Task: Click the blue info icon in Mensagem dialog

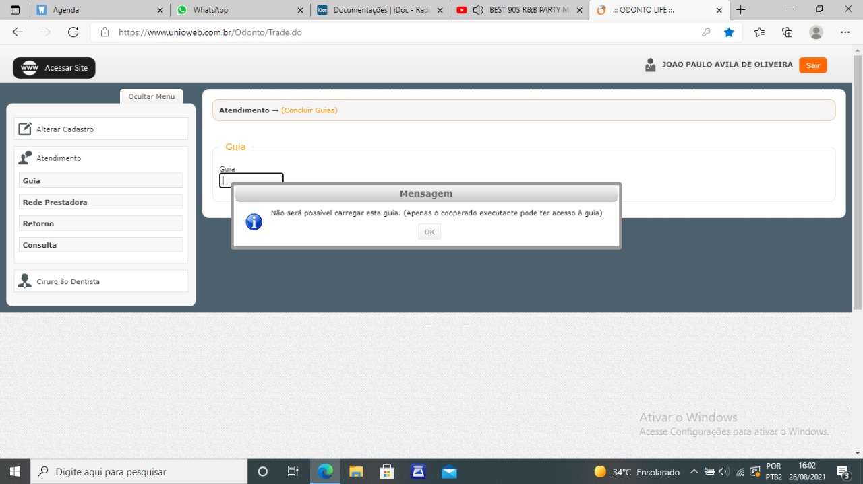Action: coord(254,222)
